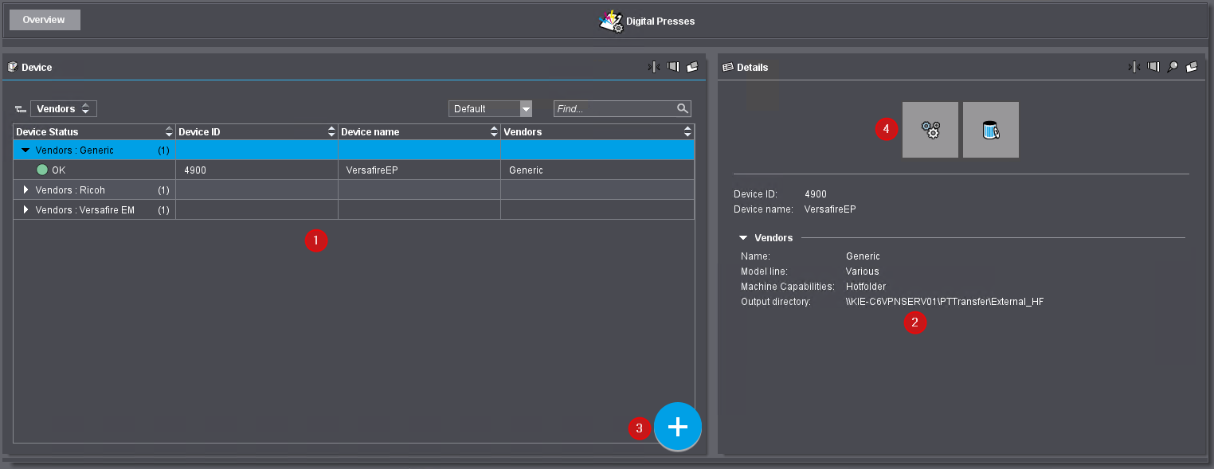Image resolution: width=1214 pixels, height=469 pixels.
Task: Click the magnifier icon in Details header
Action: 1173,68
